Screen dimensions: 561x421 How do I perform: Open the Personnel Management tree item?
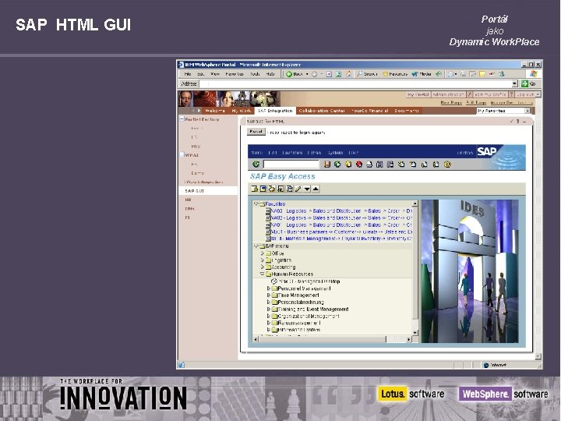(304, 288)
